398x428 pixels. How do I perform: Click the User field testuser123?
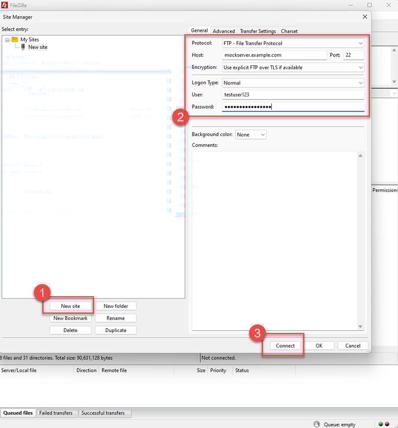coord(293,95)
